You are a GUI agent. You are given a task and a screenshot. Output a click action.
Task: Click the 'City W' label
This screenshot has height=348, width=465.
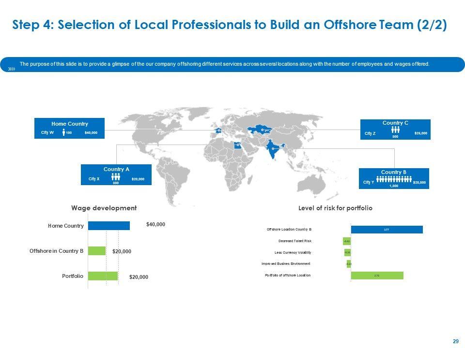tap(47, 132)
